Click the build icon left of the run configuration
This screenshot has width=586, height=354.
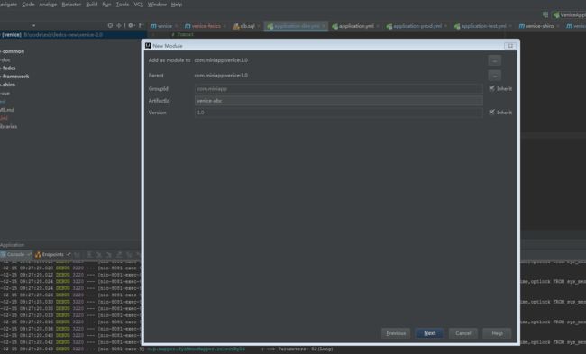coord(545,14)
